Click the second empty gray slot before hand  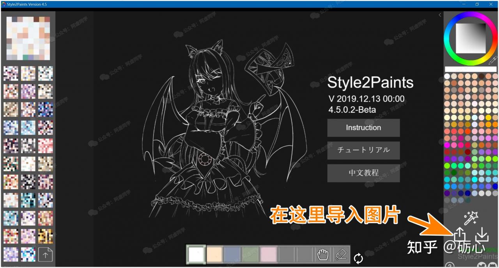pyautogui.click(x=304, y=255)
